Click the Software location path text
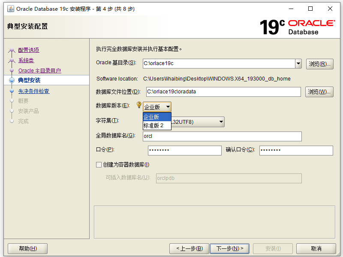The height and width of the screenshot is (257, 343). click(217, 79)
